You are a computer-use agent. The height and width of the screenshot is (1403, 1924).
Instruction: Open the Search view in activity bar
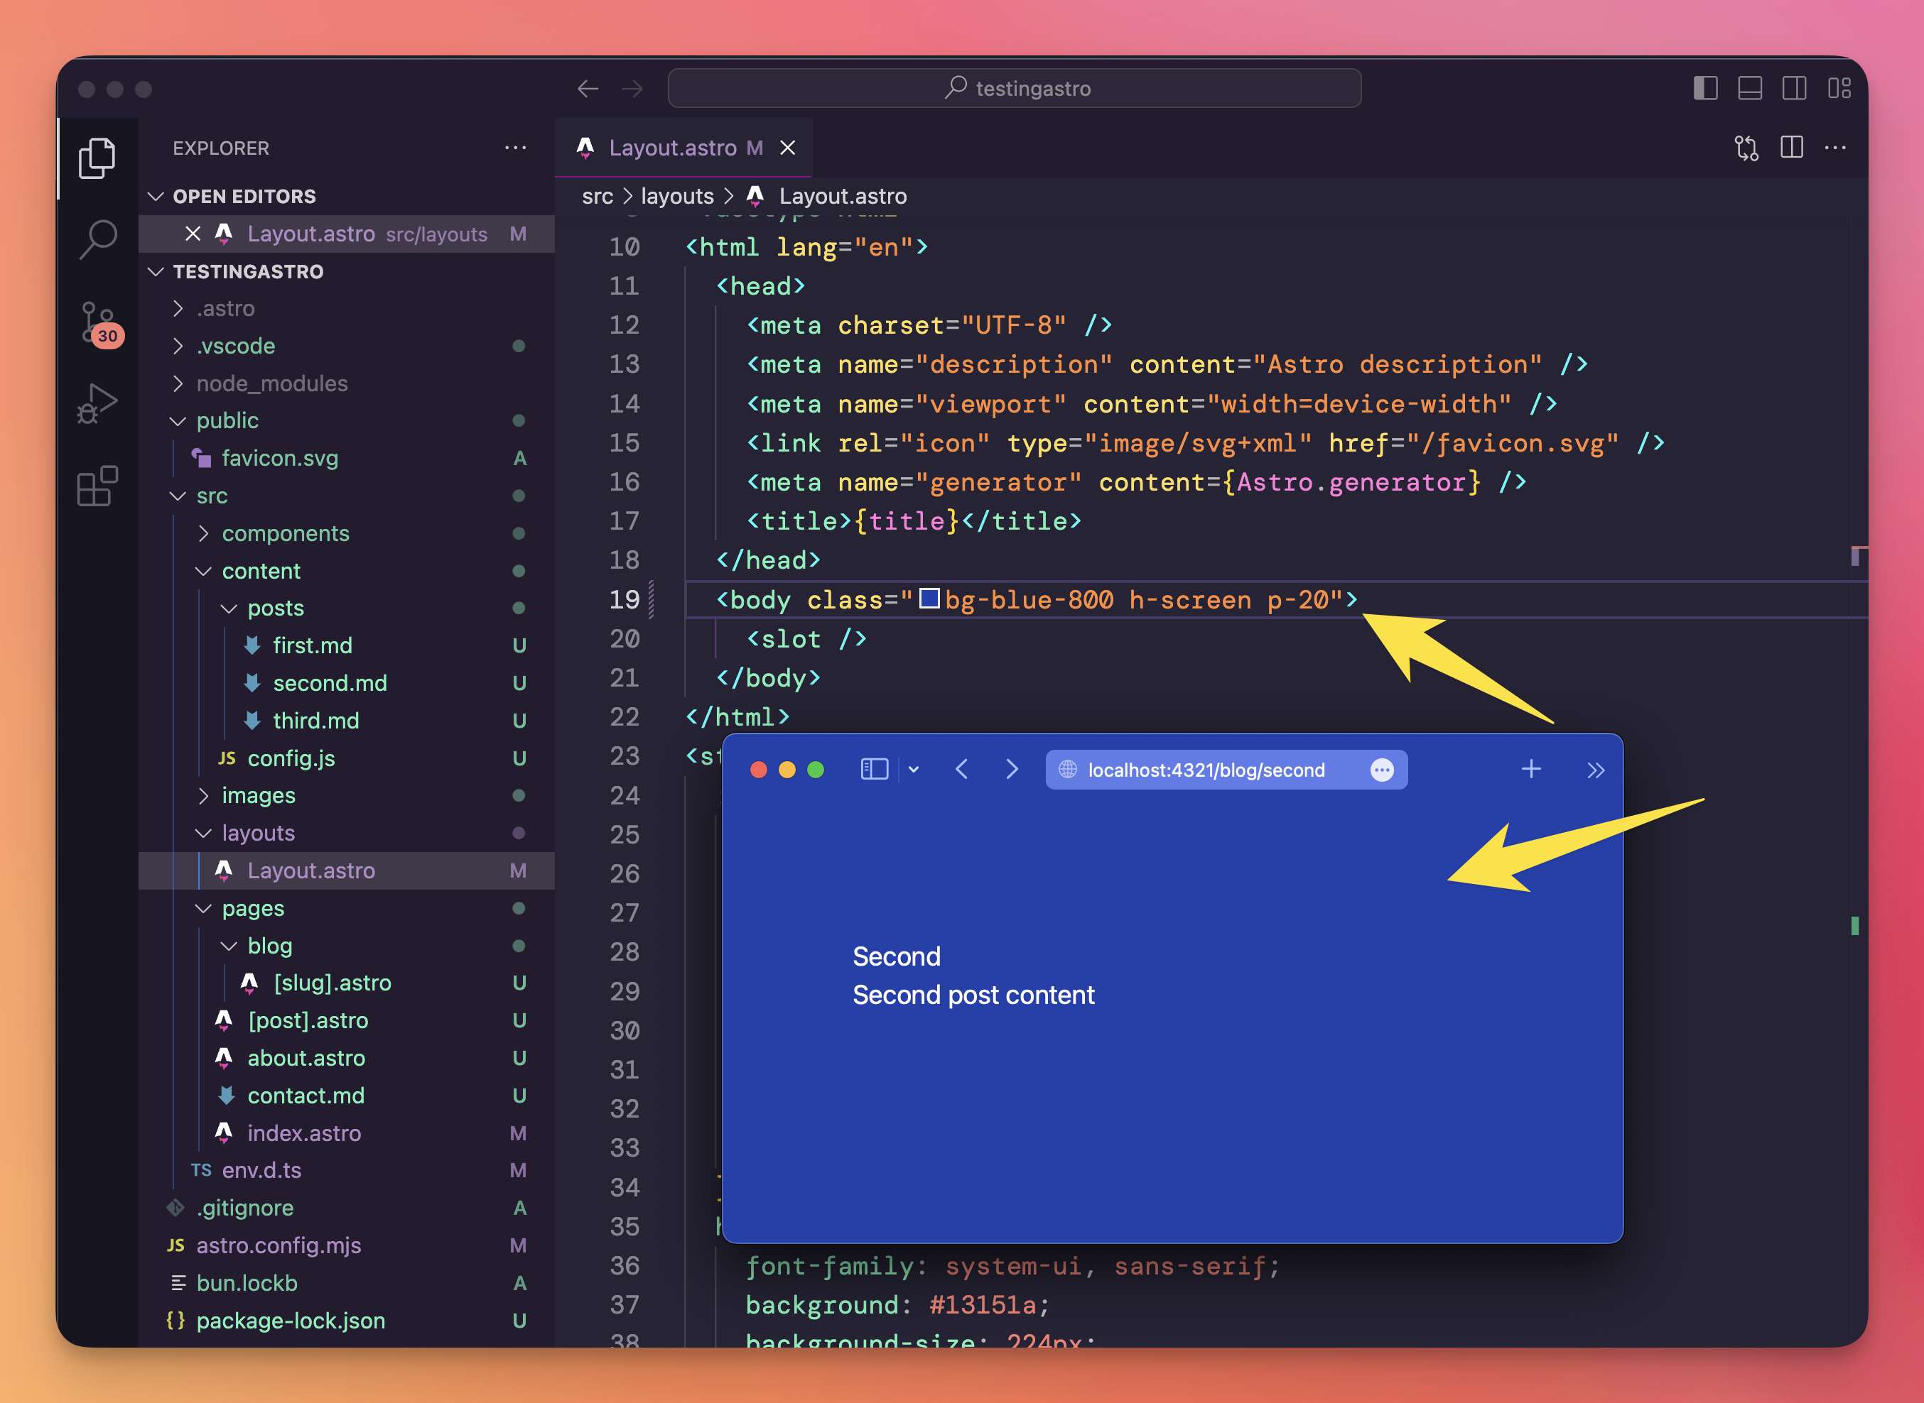[98, 239]
